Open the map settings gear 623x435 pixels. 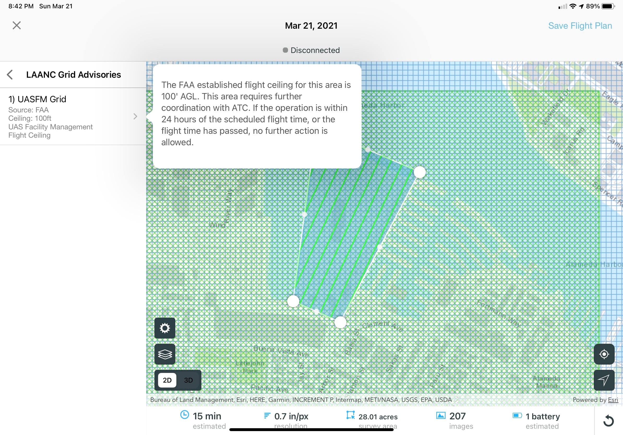pyautogui.click(x=165, y=328)
